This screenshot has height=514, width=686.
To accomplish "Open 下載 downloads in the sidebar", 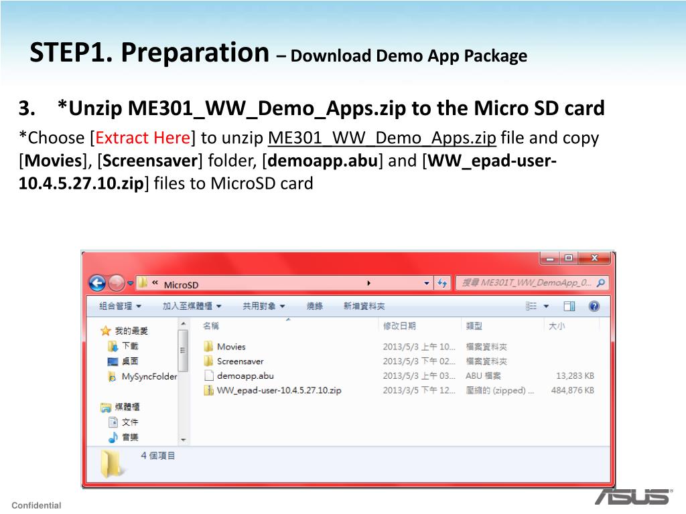I will tap(130, 346).
